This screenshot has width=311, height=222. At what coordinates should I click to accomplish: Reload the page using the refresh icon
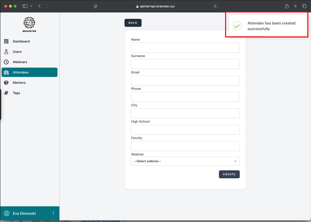(215, 6)
